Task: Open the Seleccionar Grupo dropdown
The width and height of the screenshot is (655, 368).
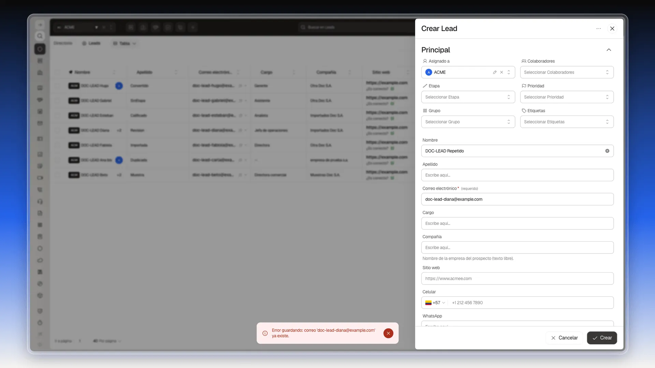Action: tap(468, 122)
